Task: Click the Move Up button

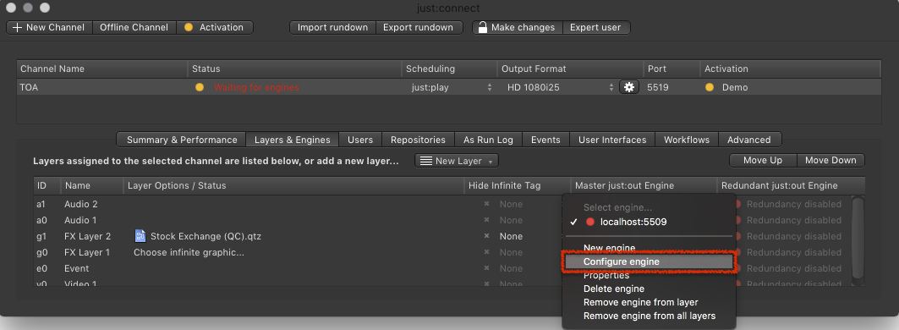Action: [x=763, y=160]
